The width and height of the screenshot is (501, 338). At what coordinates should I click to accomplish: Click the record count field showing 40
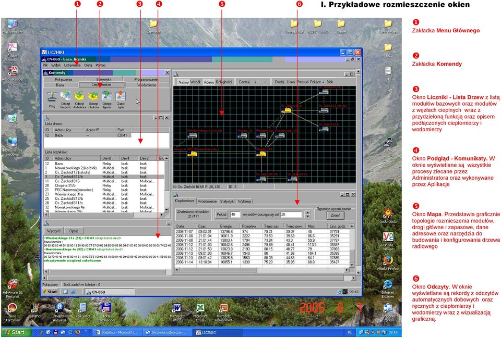pyautogui.click(x=235, y=215)
